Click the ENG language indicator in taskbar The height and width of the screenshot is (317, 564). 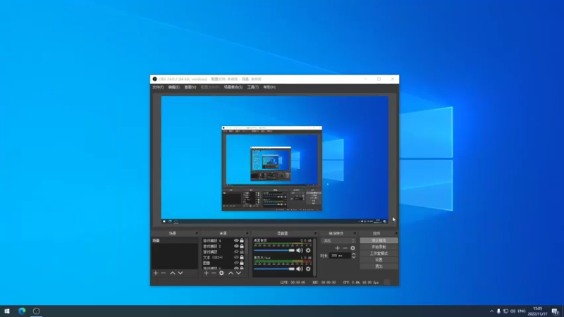[x=522, y=311]
